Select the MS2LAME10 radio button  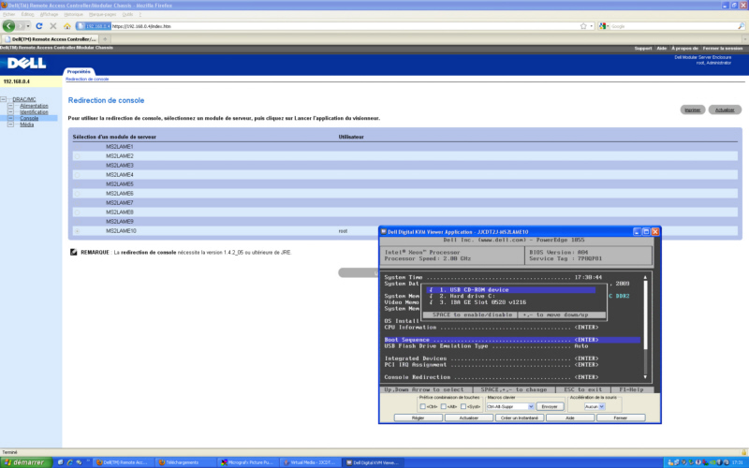click(77, 231)
